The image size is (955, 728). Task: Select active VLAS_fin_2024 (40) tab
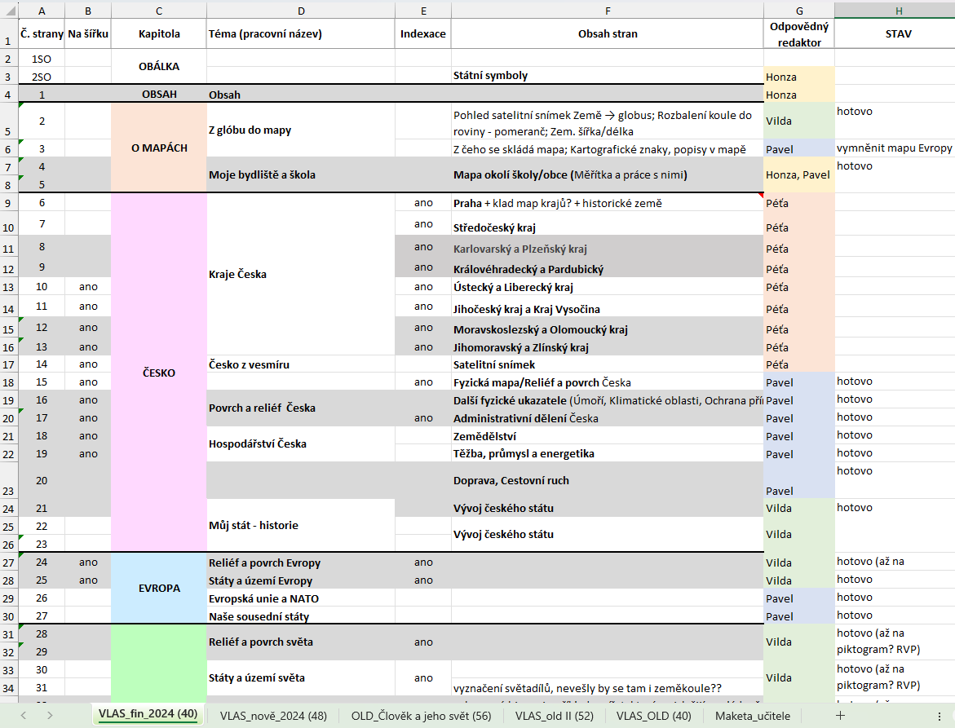pos(148,714)
